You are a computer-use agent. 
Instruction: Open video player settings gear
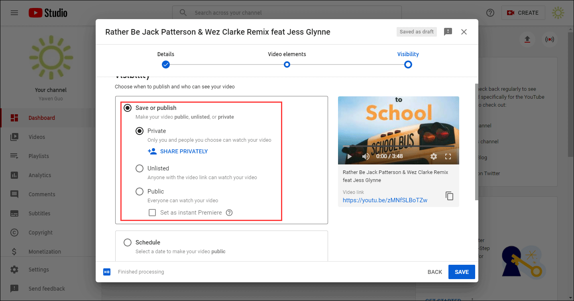pos(434,156)
